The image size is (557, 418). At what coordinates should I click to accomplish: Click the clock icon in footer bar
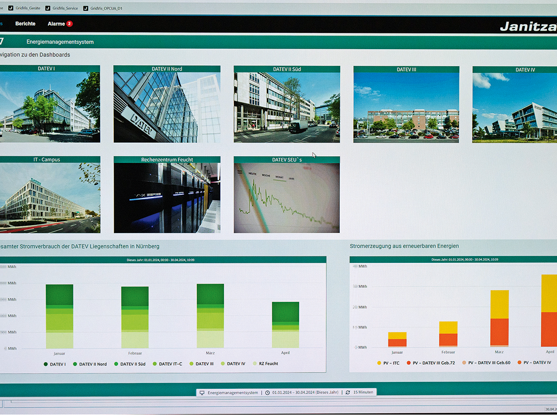[x=267, y=392]
